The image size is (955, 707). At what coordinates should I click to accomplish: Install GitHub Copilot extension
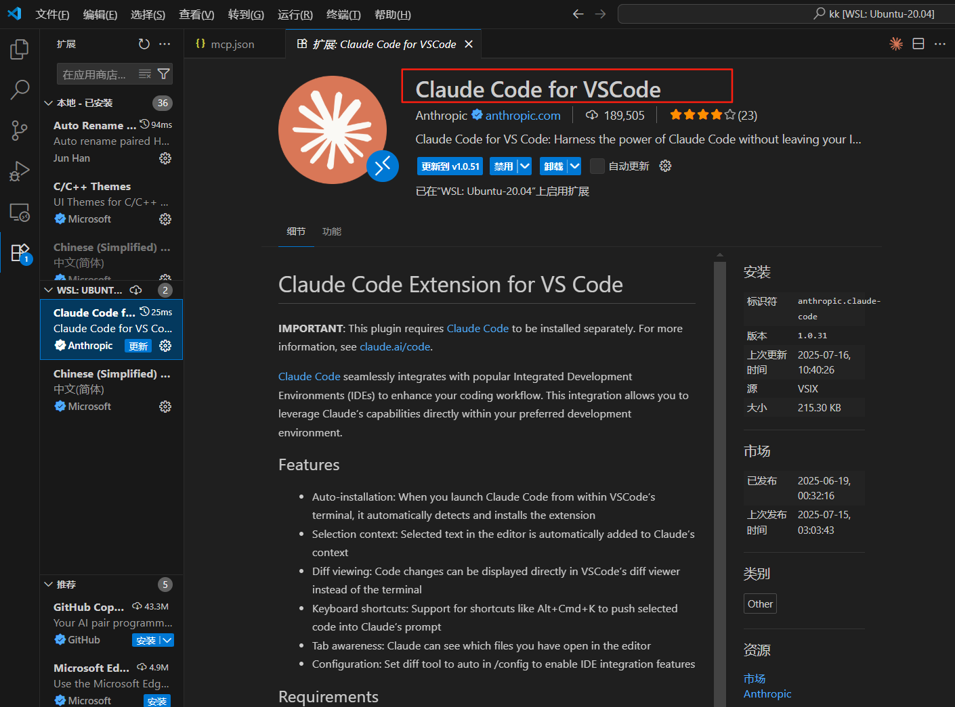pyautogui.click(x=146, y=640)
